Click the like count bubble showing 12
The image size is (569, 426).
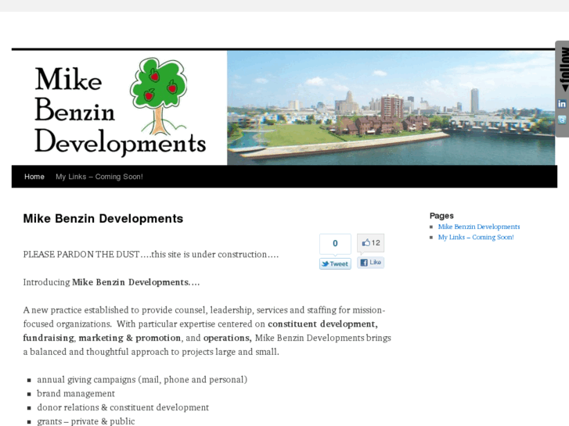(x=370, y=243)
